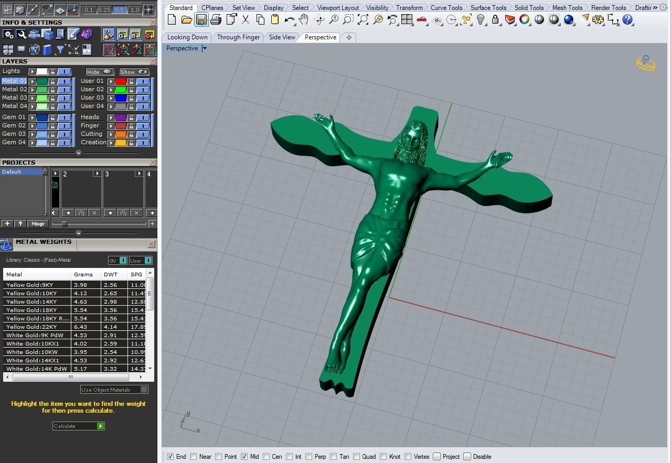Toggle visibility bar of User 01 layer

142,81
